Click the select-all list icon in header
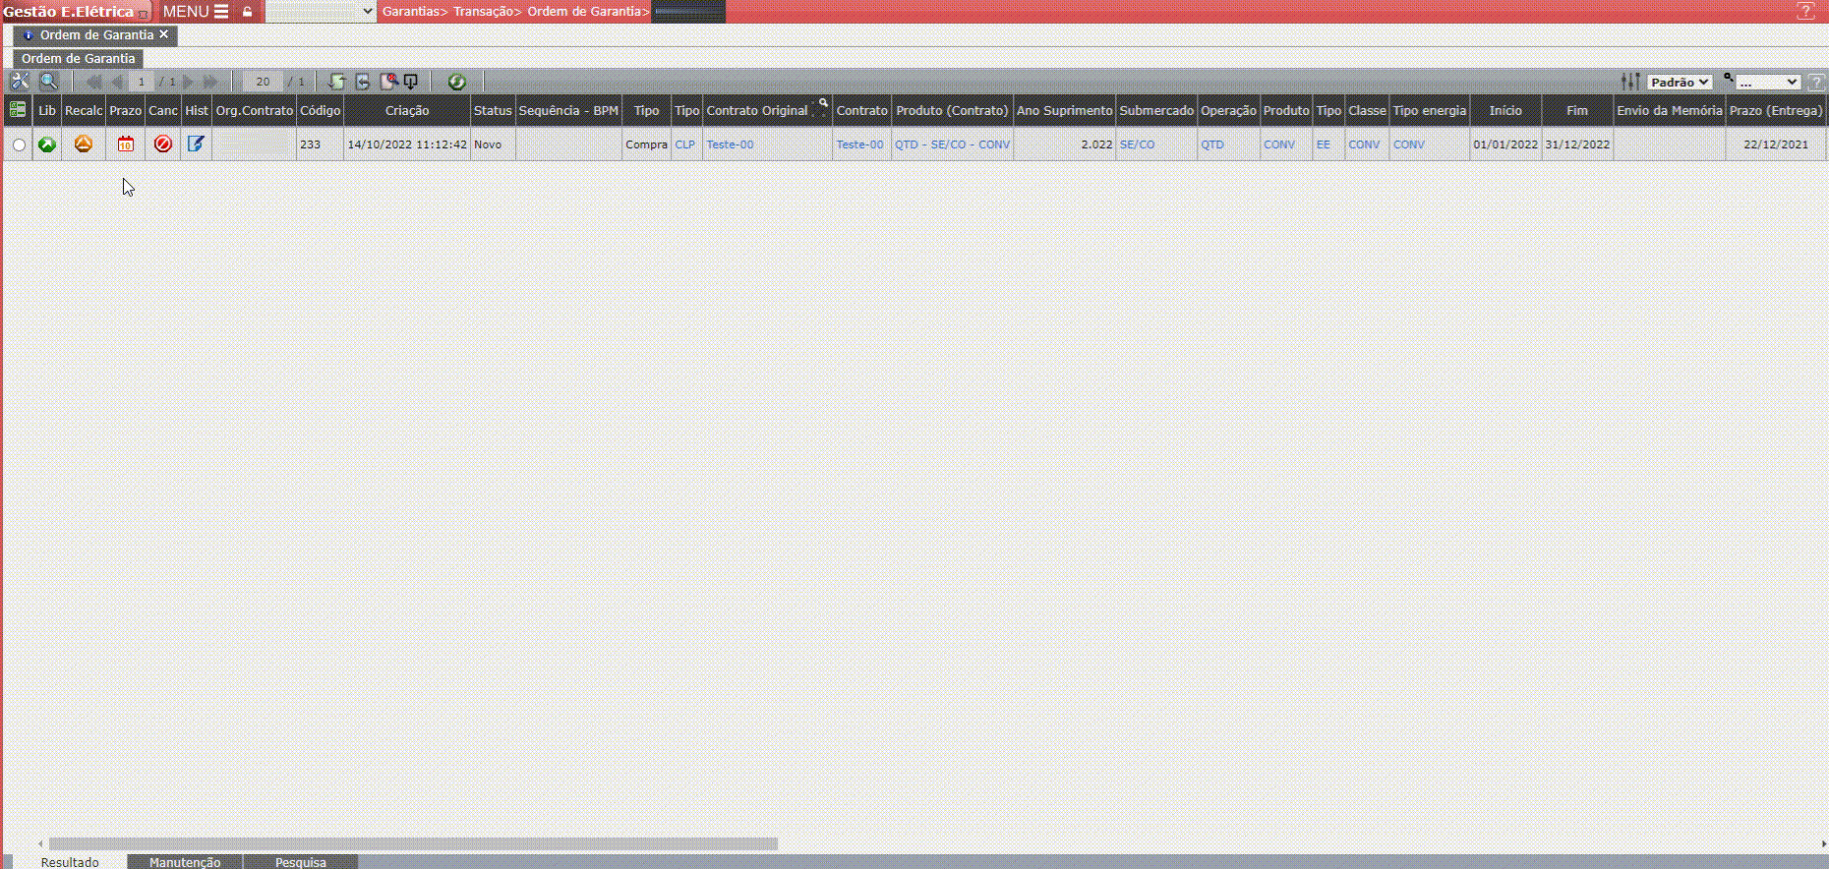The height and width of the screenshot is (869, 1829). [x=18, y=110]
